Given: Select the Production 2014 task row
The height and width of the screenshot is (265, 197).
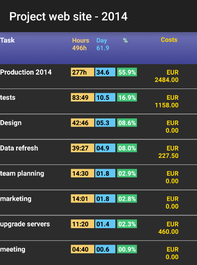Looking at the screenshot, I should (x=98, y=76).
